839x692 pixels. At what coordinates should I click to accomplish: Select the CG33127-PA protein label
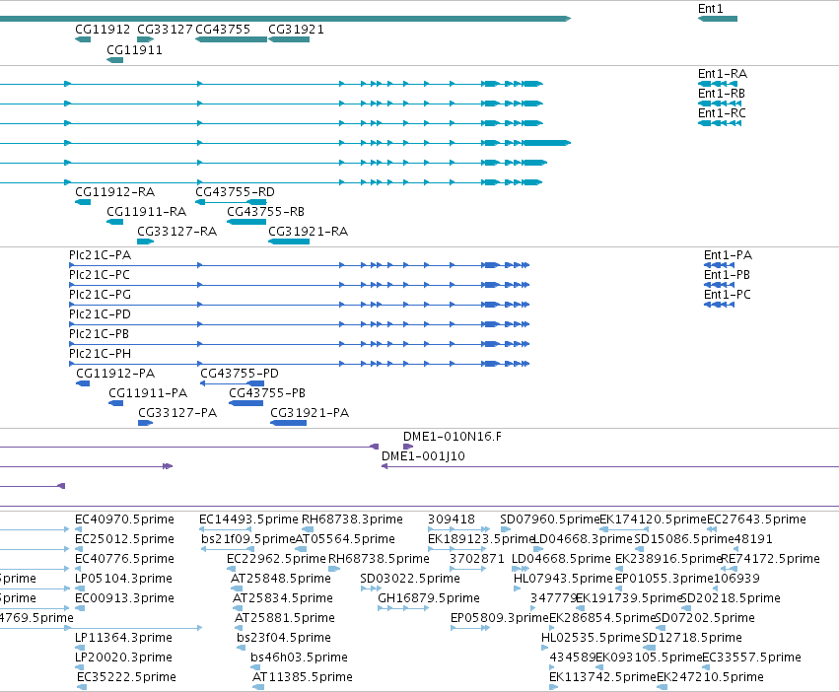pyautogui.click(x=177, y=413)
